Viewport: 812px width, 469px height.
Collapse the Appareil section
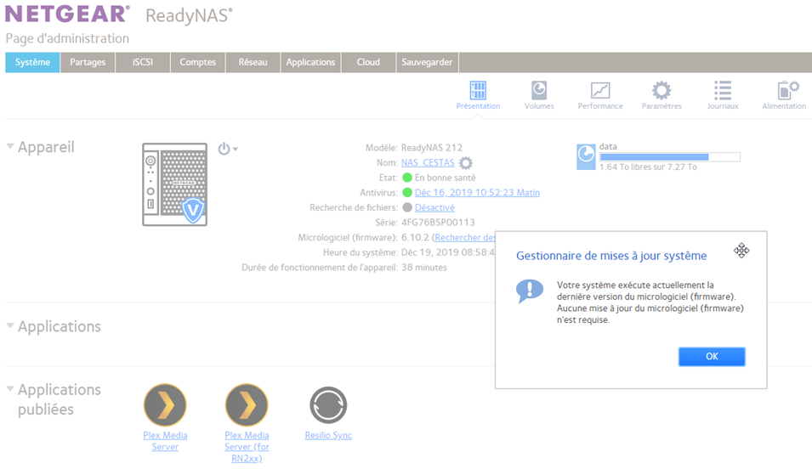point(10,147)
